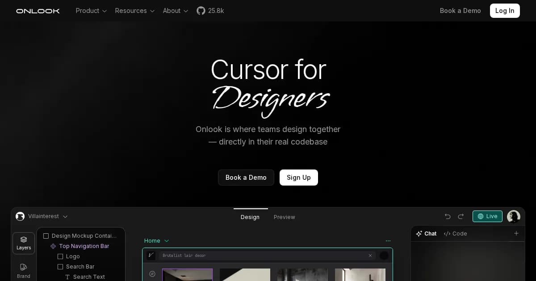Click the Brutalist lair decor search field

coord(268,256)
